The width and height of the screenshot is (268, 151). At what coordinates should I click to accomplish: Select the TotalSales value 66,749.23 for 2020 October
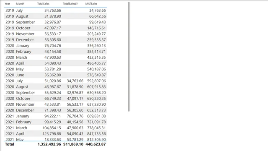(x=53, y=99)
